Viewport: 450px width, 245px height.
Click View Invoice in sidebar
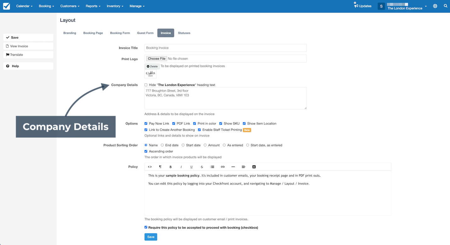[x=28, y=46]
